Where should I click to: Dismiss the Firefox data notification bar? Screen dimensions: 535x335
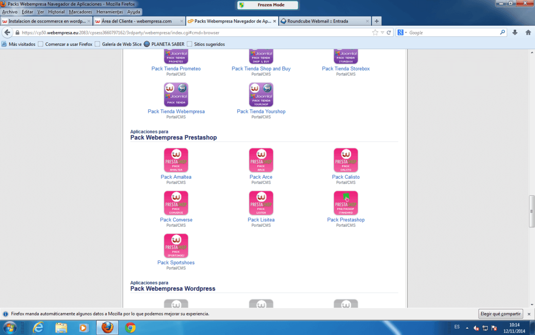click(529, 314)
